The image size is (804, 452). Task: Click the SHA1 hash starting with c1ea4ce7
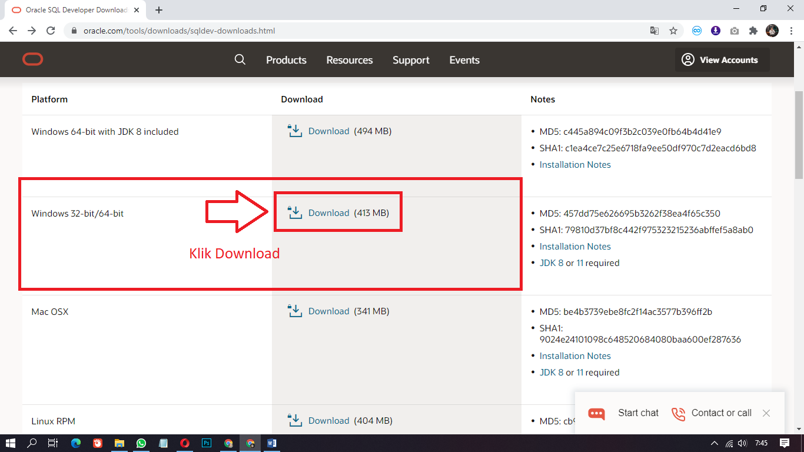pyautogui.click(x=660, y=148)
